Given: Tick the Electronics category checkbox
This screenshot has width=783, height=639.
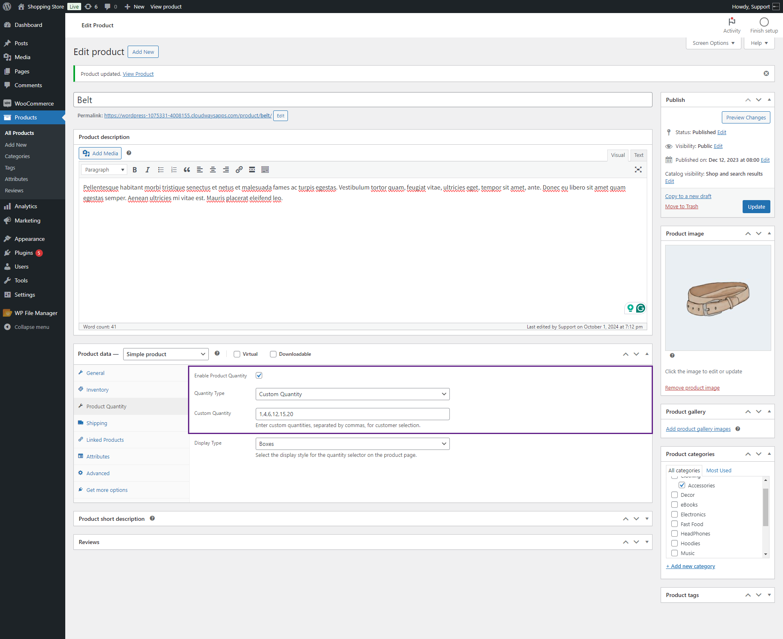Looking at the screenshot, I should (675, 514).
